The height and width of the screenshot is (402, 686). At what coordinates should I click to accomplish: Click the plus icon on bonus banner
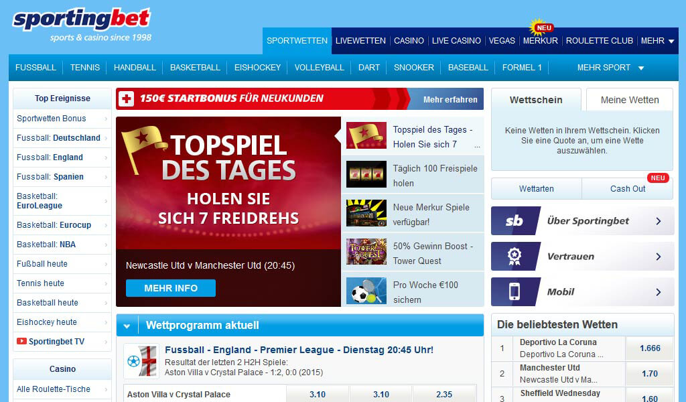pyautogui.click(x=127, y=99)
